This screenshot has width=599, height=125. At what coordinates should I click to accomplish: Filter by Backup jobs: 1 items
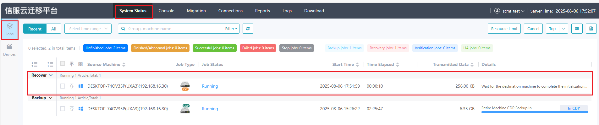click(344, 48)
